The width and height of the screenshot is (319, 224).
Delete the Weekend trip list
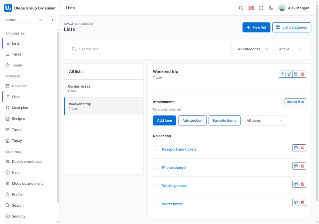[x=303, y=74]
